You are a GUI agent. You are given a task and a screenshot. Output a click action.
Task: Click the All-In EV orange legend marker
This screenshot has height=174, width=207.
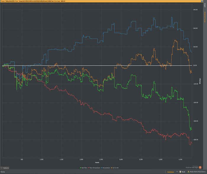pos(112,168)
